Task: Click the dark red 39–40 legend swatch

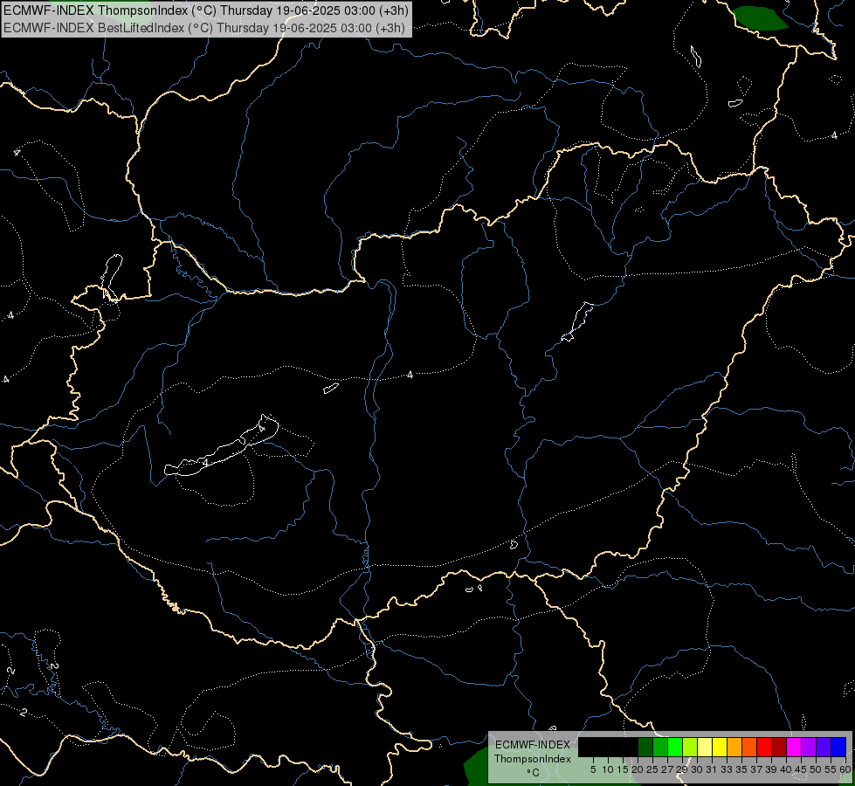Action: coord(779,748)
